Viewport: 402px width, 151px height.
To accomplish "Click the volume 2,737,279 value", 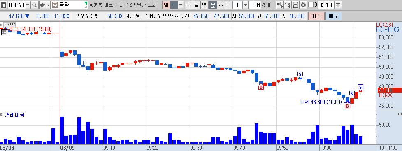I will pyautogui.click(x=88, y=16).
